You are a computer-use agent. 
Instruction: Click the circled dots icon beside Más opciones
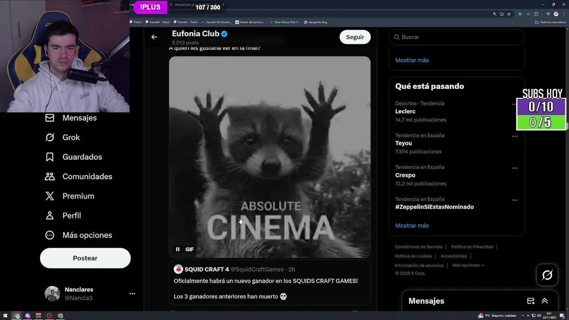click(x=50, y=235)
